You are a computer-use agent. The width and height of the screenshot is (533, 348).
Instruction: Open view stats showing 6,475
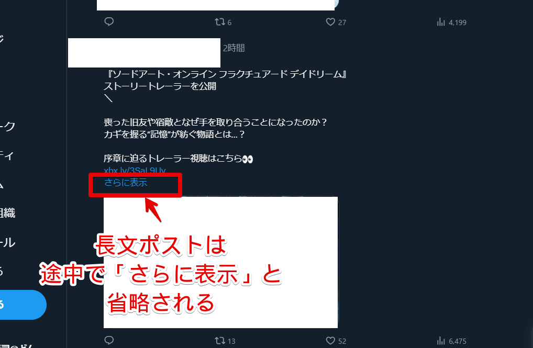pyautogui.click(x=451, y=341)
